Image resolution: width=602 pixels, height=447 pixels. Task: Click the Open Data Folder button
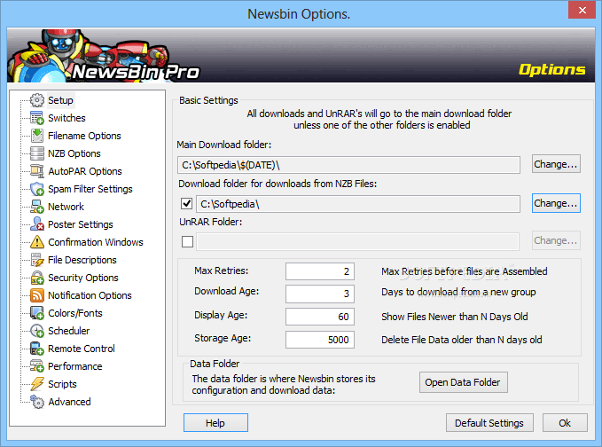pyautogui.click(x=464, y=382)
